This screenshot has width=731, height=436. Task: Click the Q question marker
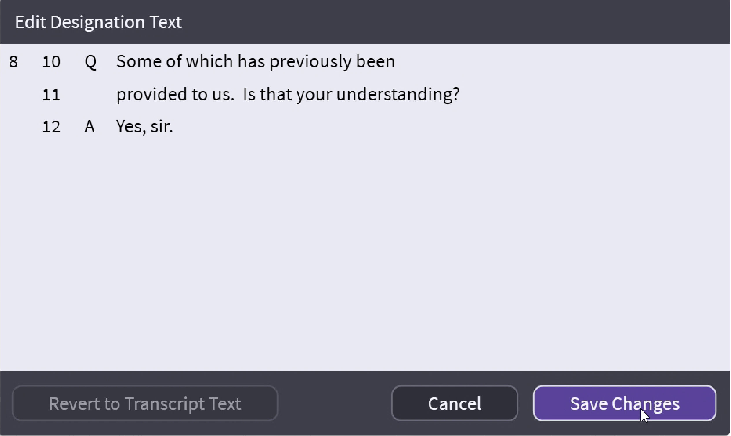point(90,62)
